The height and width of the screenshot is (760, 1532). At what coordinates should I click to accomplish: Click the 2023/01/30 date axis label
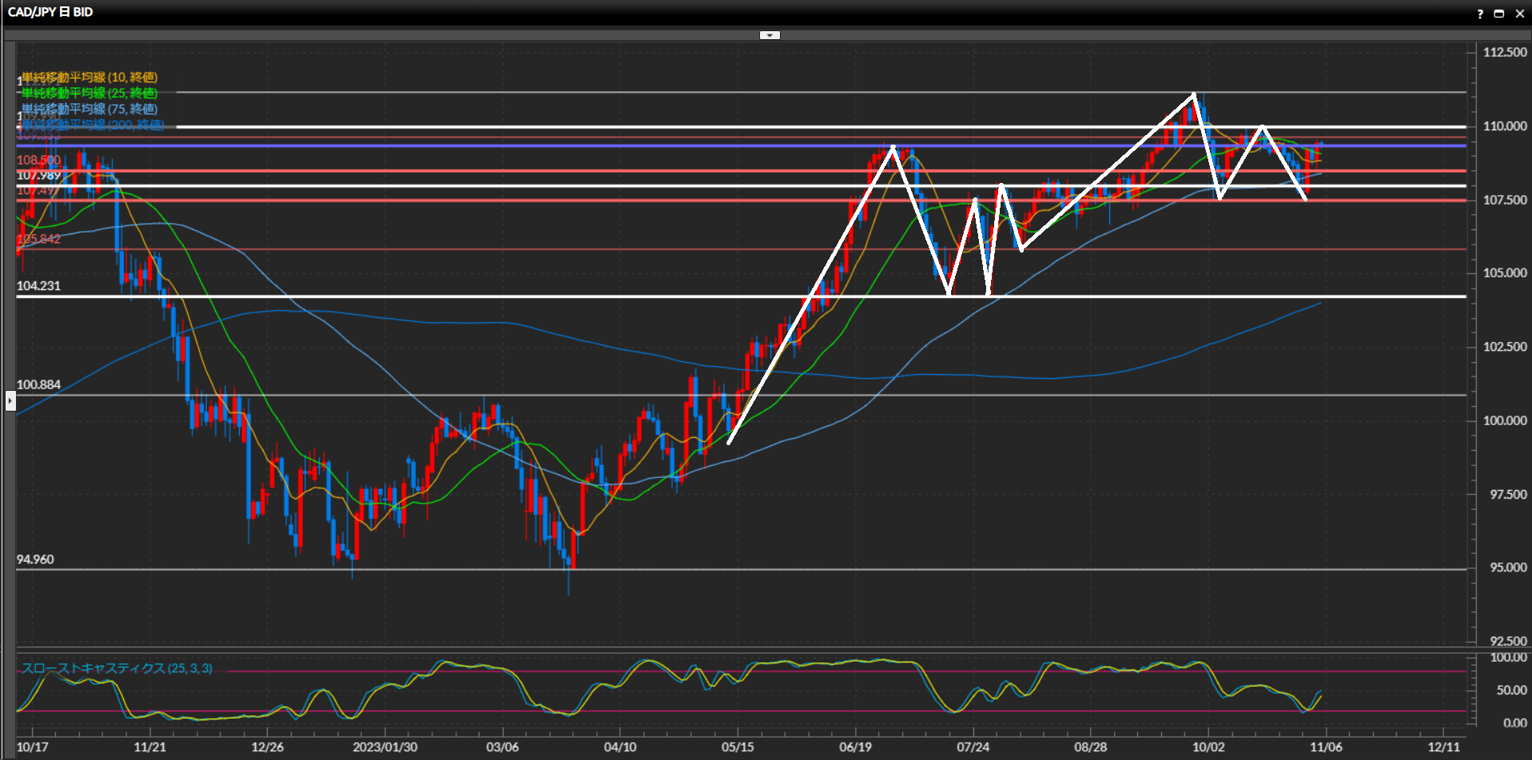pyautogui.click(x=384, y=747)
